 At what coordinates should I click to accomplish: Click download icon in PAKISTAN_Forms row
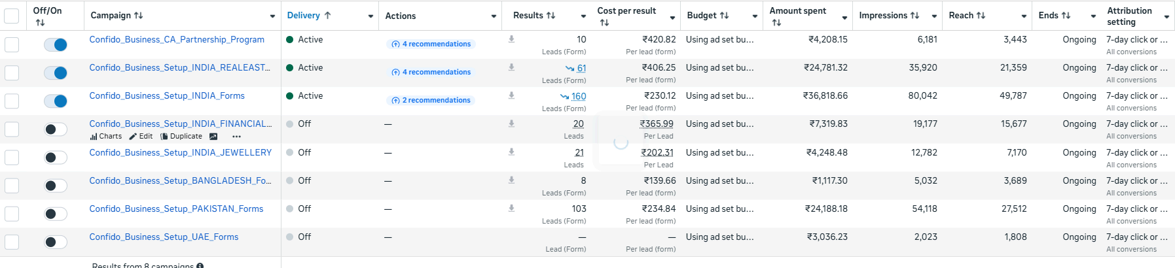pos(511,208)
